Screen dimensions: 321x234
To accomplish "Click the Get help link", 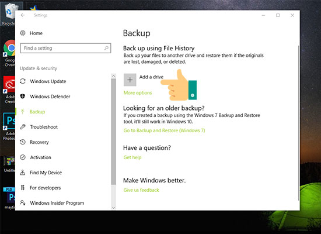I will click(132, 157).
